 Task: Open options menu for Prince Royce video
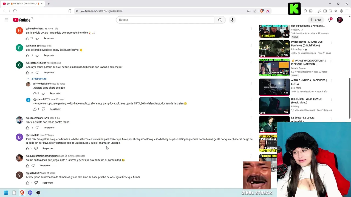(331, 42)
